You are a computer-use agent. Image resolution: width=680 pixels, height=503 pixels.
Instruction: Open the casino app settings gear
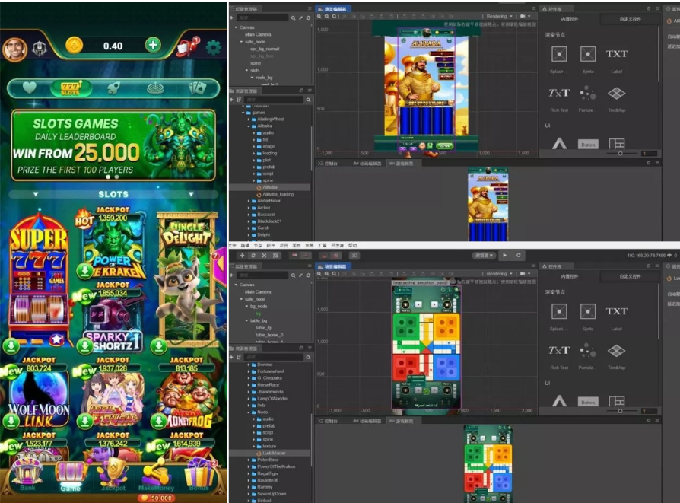tap(213, 47)
